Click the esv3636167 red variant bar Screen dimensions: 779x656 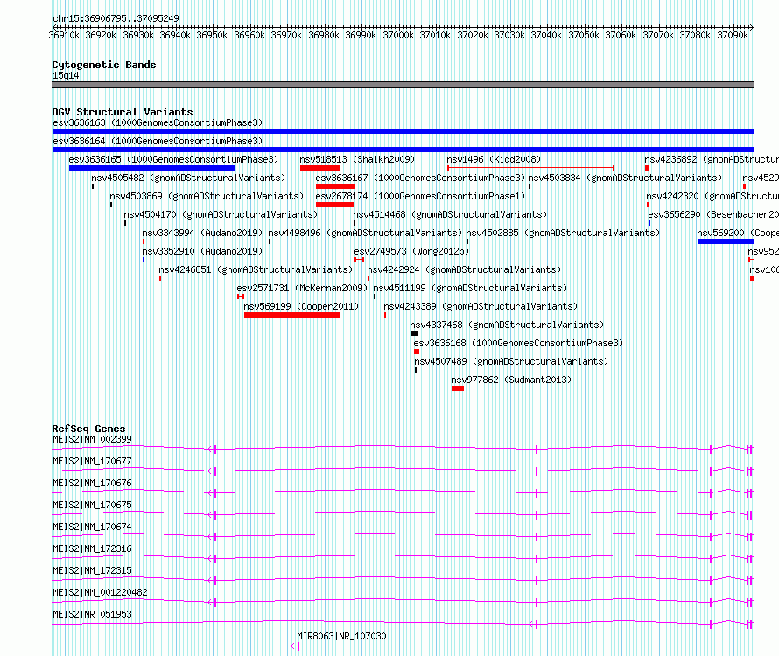click(335, 186)
